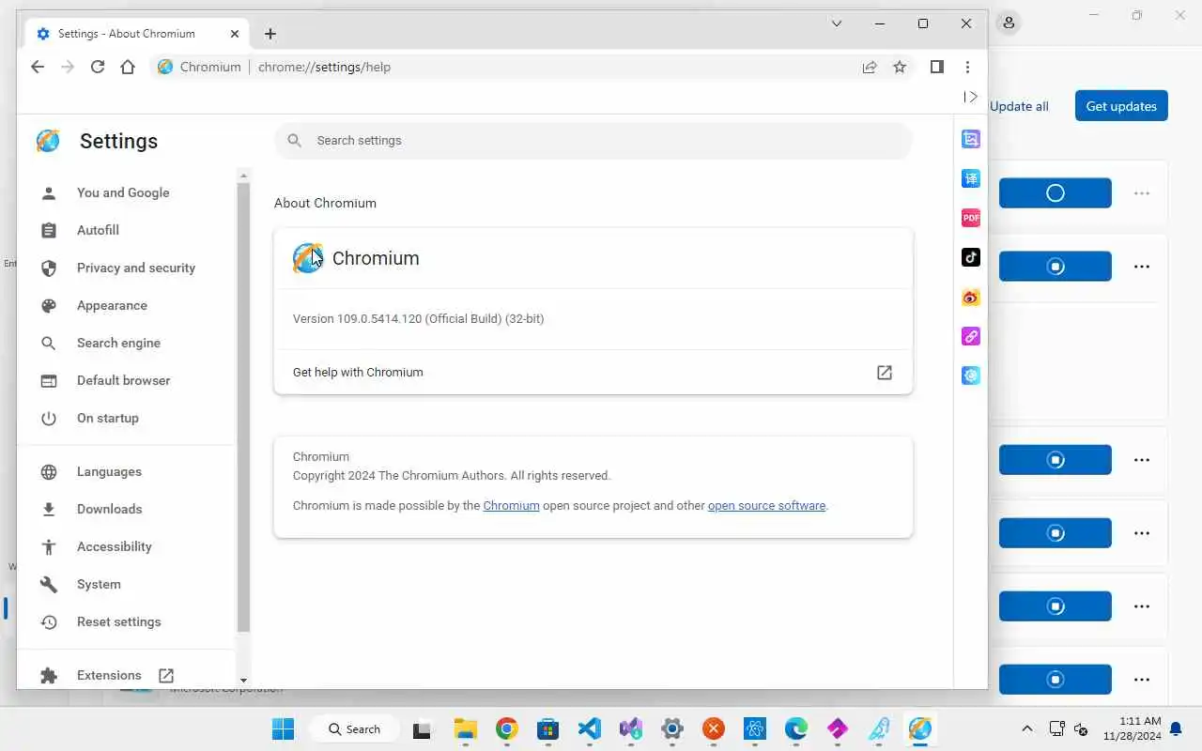Collapse the right-hand extension sidebar
This screenshot has width=1202, height=751.
tap(971, 97)
